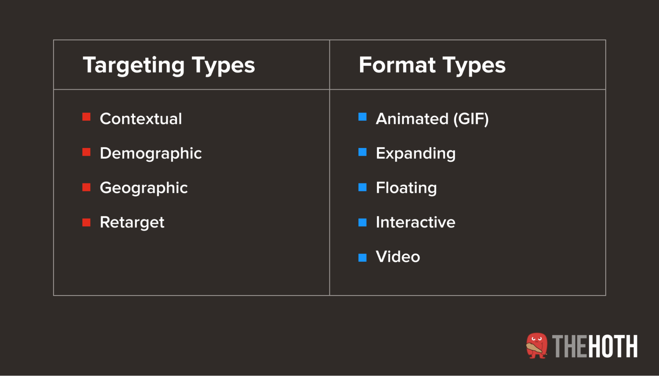Select the Targeting Types heading
This screenshot has width=659, height=376.
point(169,65)
